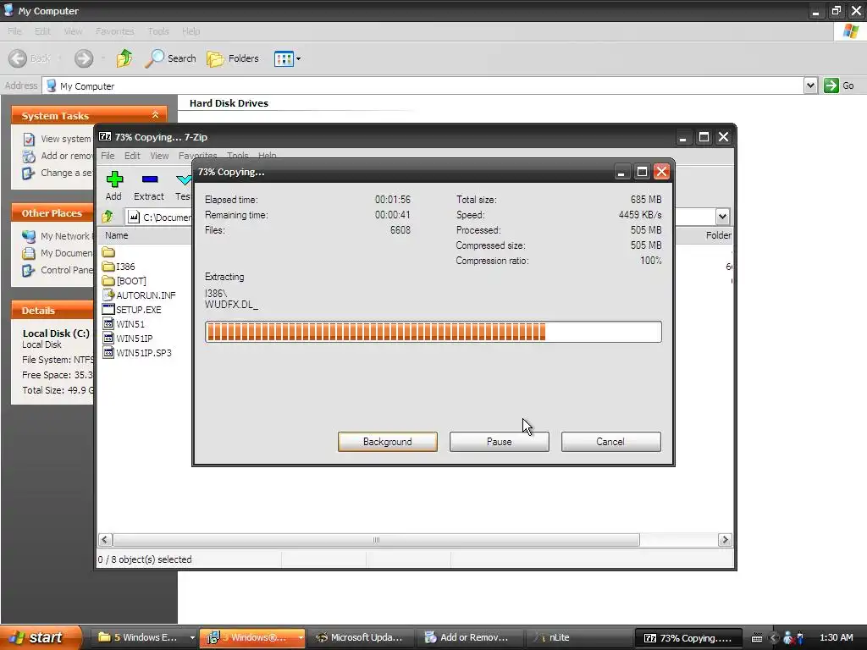The image size is (867, 650).
Task: Switch to Add or Remove taskbar window
Action: coord(469,637)
